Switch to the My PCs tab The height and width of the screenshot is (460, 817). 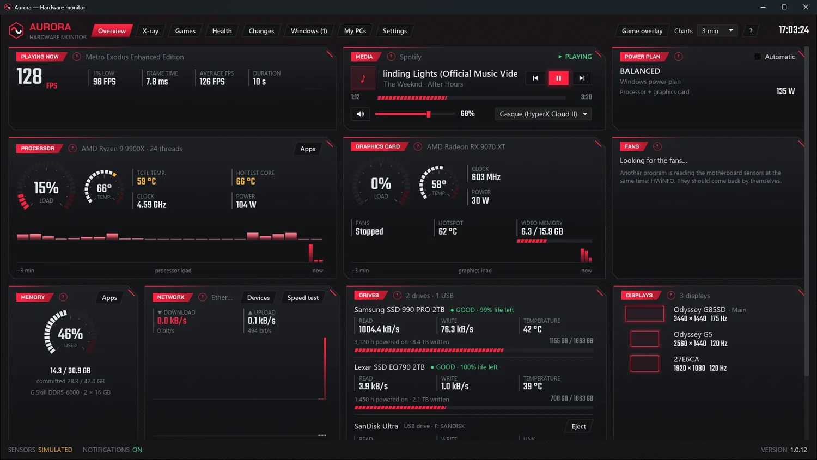pos(355,31)
